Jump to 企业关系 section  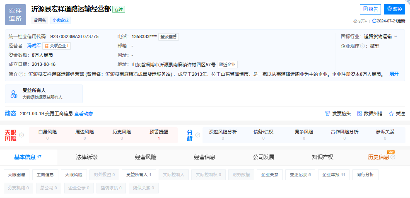point(270,175)
